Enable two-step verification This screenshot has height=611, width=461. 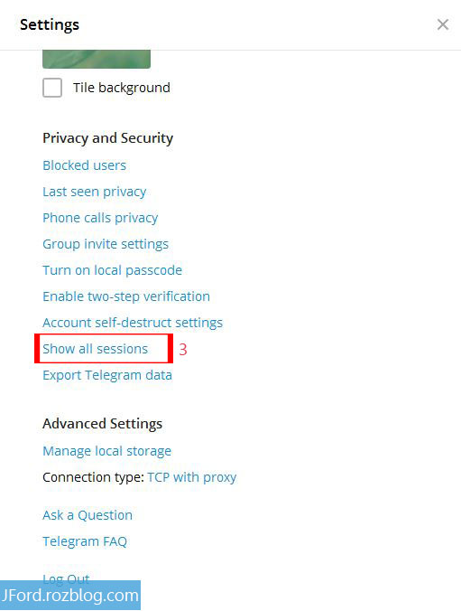click(x=126, y=296)
